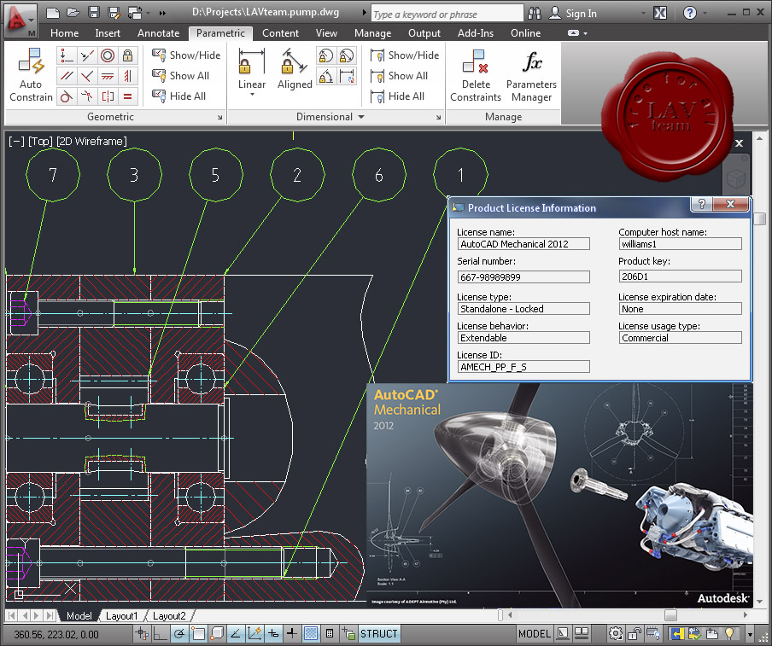Switch to the Layout1 tab

point(121,615)
